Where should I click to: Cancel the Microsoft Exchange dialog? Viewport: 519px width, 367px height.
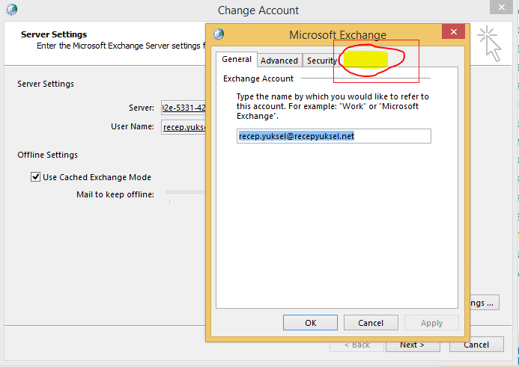pos(371,323)
